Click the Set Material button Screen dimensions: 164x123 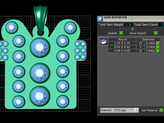(x=150, y=110)
